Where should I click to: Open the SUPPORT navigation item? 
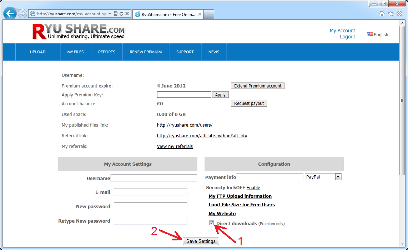(x=185, y=52)
